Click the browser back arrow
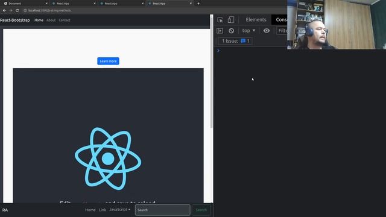The width and height of the screenshot is (386, 217). [x=4, y=11]
